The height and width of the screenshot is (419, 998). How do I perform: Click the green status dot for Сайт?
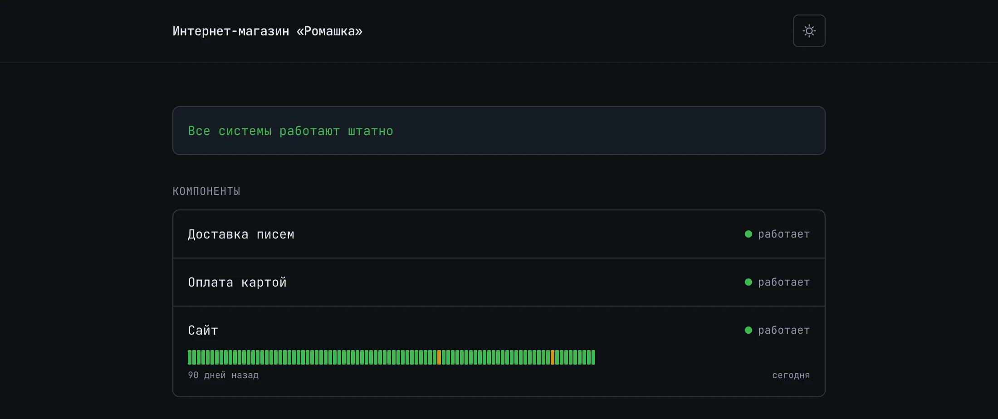click(748, 330)
